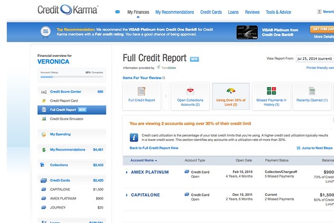Open the mail envelope icon in header

(x=117, y=12)
